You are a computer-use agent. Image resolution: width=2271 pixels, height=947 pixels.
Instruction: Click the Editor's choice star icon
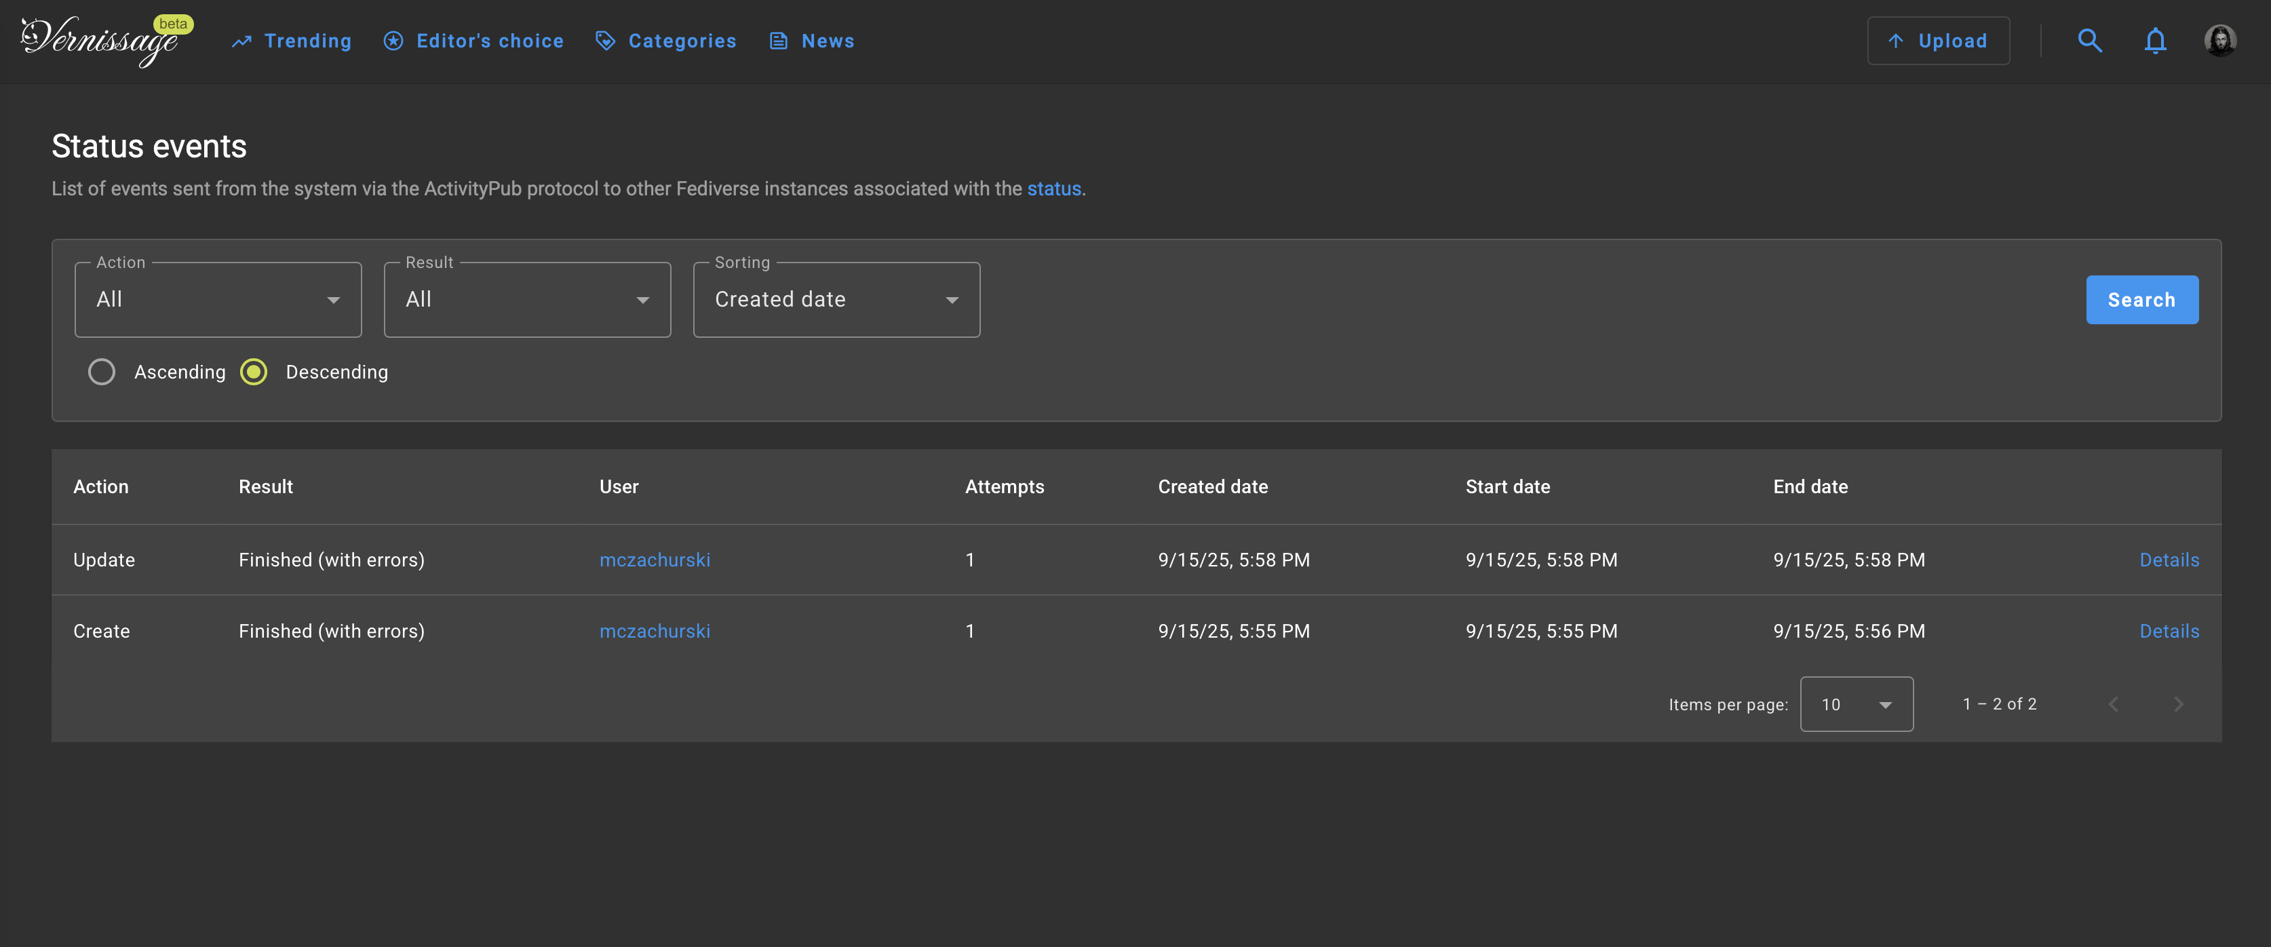coord(393,41)
